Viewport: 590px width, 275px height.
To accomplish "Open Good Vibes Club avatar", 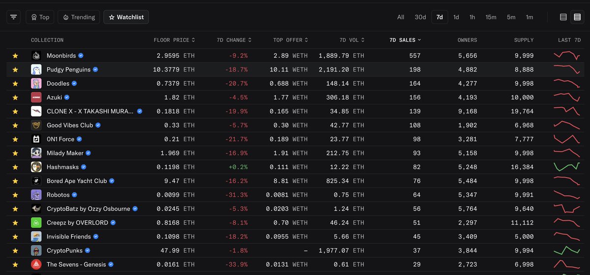I will click(36, 125).
